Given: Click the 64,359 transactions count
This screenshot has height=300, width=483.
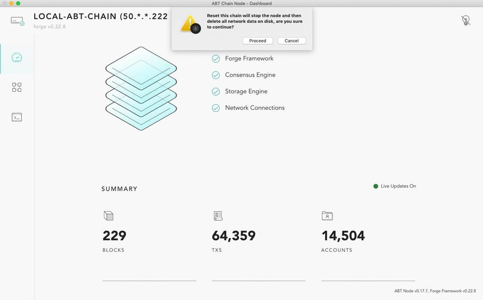Looking at the screenshot, I should tap(233, 236).
